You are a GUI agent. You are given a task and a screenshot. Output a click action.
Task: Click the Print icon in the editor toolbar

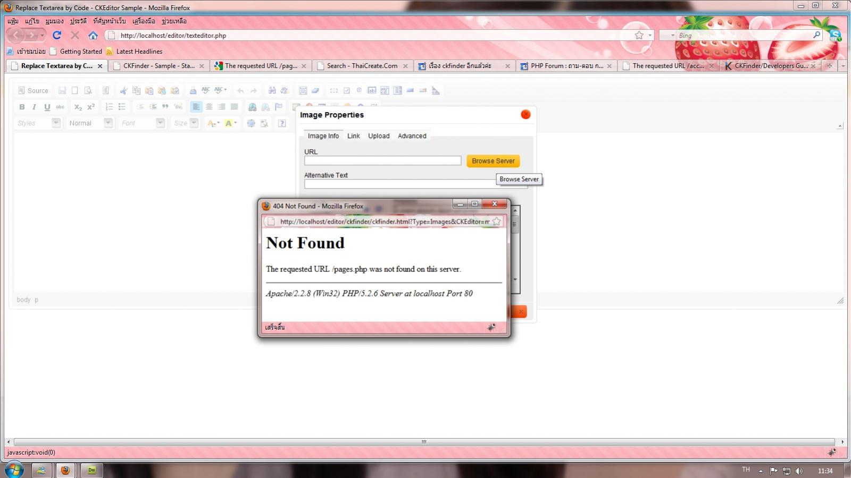[x=193, y=91]
